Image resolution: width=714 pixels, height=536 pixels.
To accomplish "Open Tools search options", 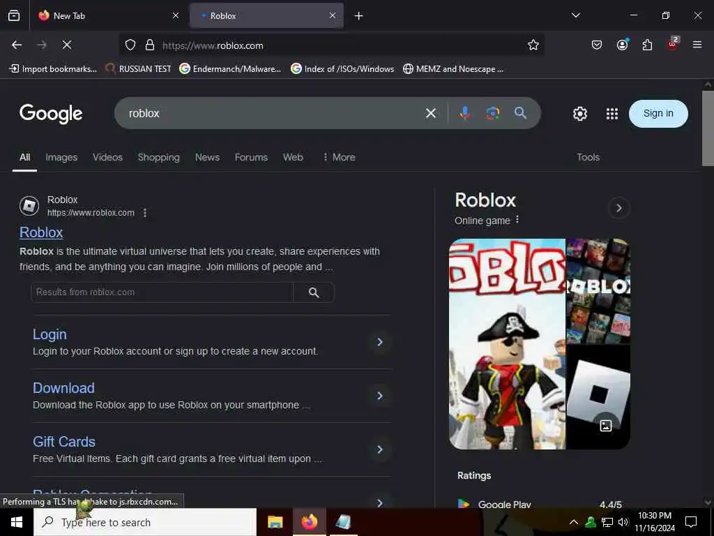I will (x=588, y=157).
